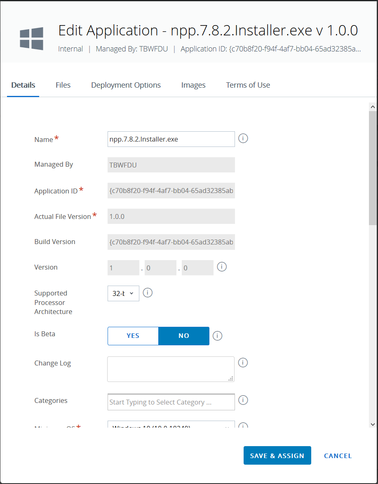The image size is (378, 484).
Task: Click the Application ID text in header
Action: click(271, 49)
